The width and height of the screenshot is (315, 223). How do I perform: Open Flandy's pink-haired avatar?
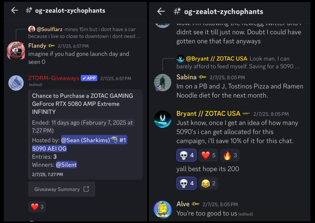(16, 50)
